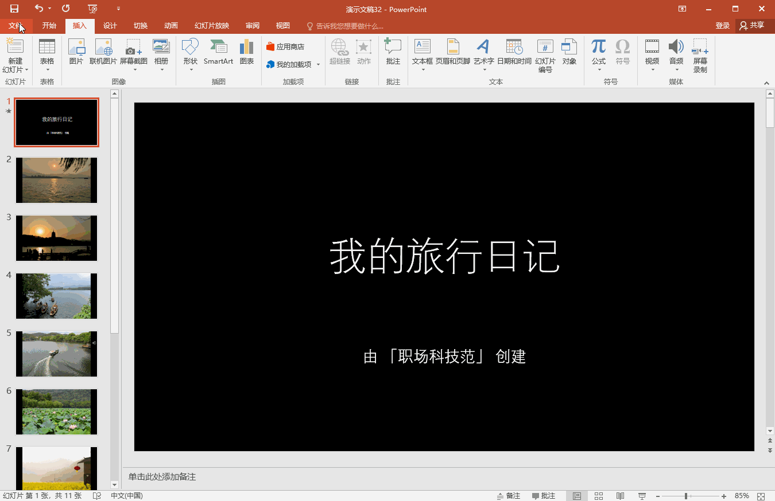Click language indicator 中文(中国) in status bar
This screenshot has width=775, height=501.
pyautogui.click(x=127, y=496)
